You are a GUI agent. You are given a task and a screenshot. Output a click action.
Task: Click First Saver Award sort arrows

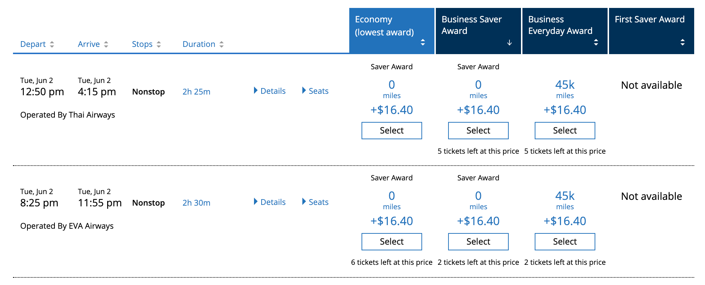click(683, 42)
